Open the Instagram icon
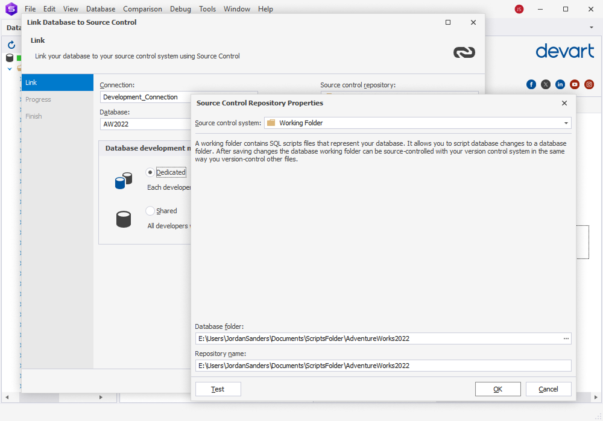This screenshot has width=603, height=421. (x=589, y=84)
